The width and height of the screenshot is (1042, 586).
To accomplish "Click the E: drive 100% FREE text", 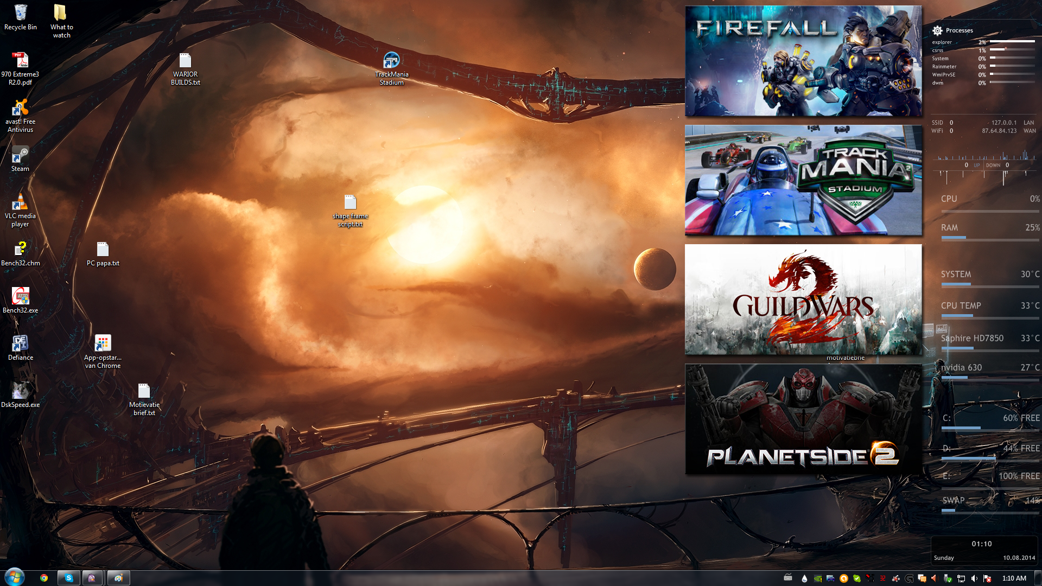I will point(1019,476).
